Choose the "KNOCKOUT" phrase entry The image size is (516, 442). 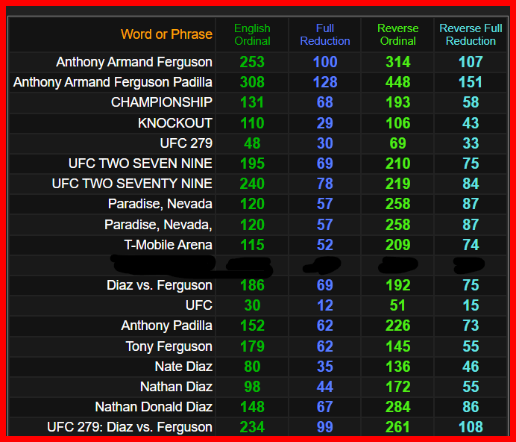(x=174, y=123)
